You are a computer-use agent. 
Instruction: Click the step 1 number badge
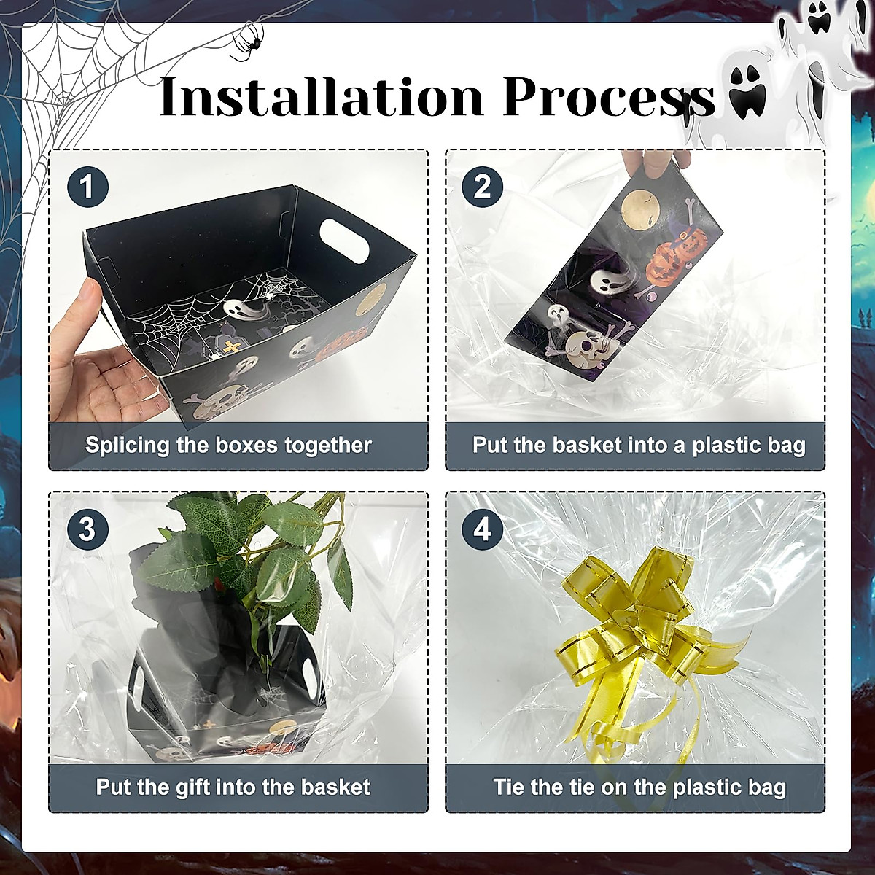tap(87, 187)
